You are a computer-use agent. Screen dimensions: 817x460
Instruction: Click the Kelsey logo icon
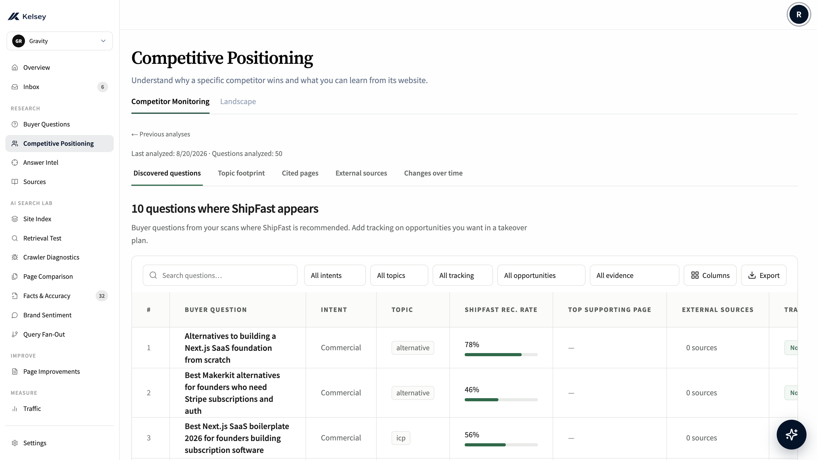point(14,16)
